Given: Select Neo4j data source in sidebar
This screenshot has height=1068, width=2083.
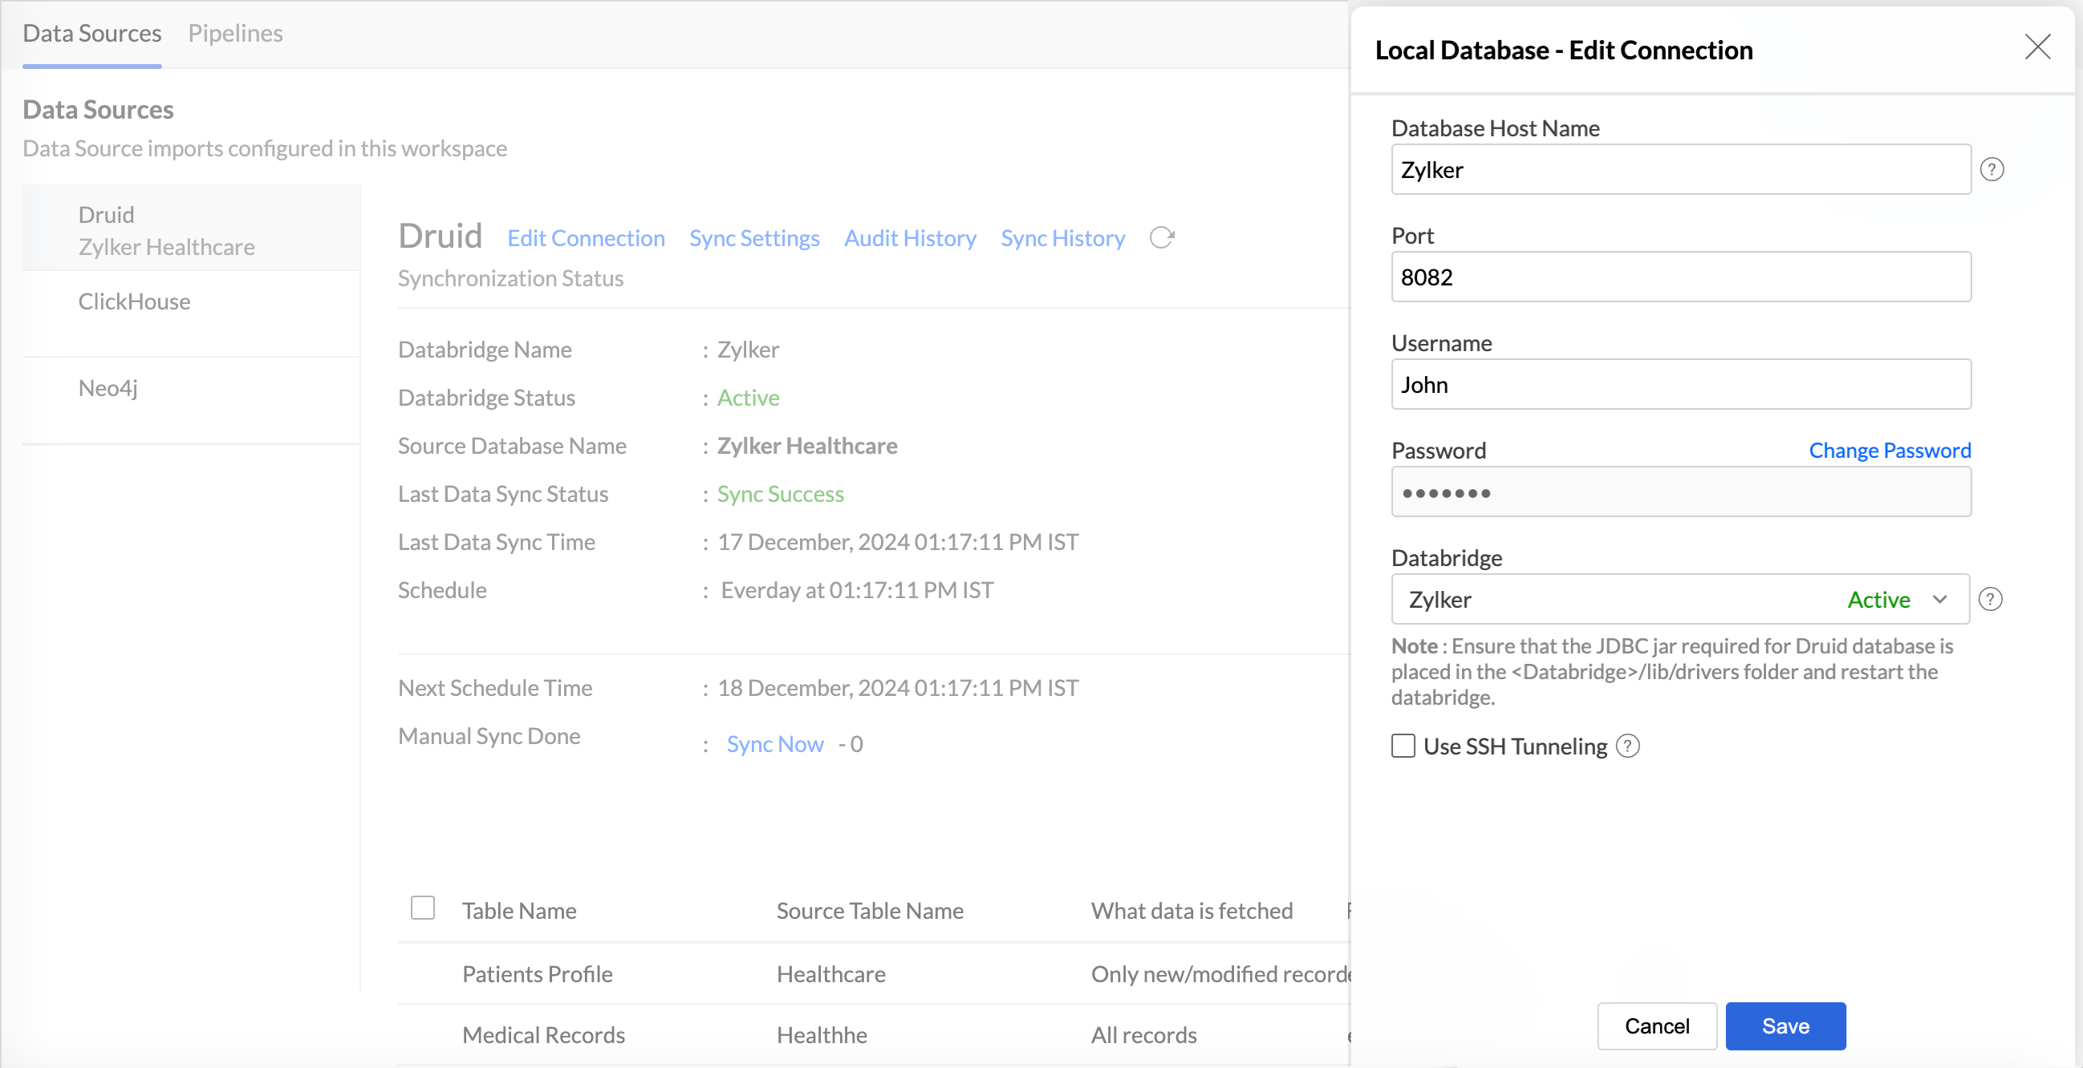Looking at the screenshot, I should pos(108,388).
